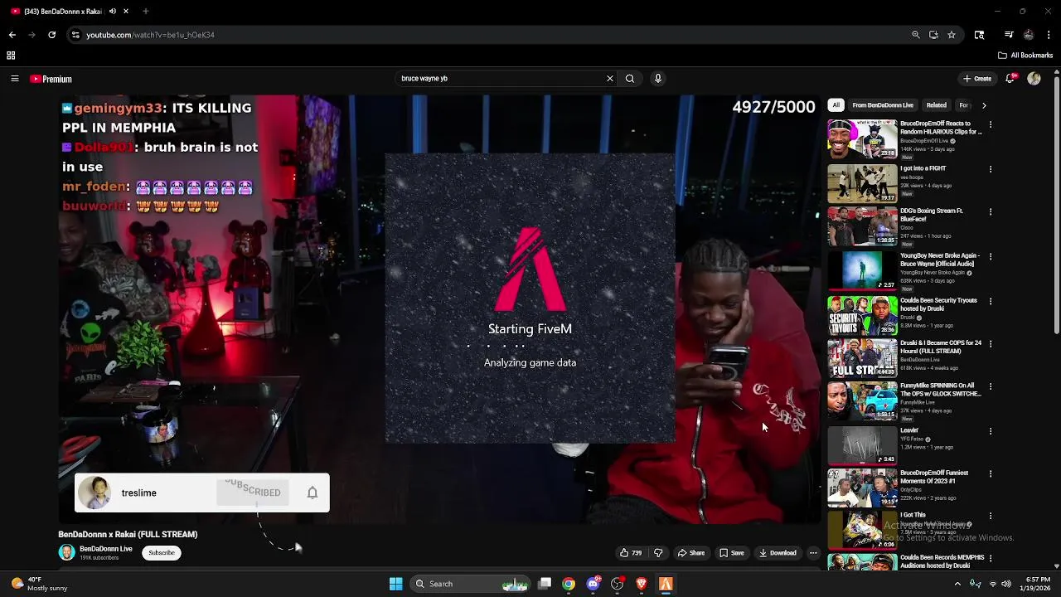This screenshot has width=1061, height=597.
Task: Open the browser zoom icon in address bar
Action: (x=915, y=35)
